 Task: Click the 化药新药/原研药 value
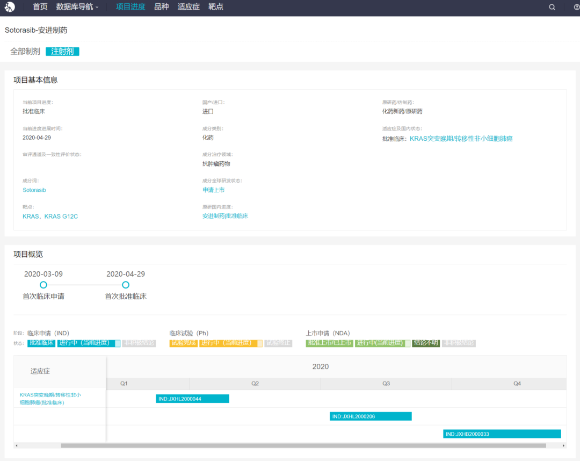pyautogui.click(x=402, y=111)
